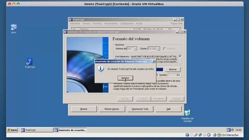This screenshot has width=249, height=140.
Task: Click the Página Web link
Action: pyautogui.click(x=177, y=23)
